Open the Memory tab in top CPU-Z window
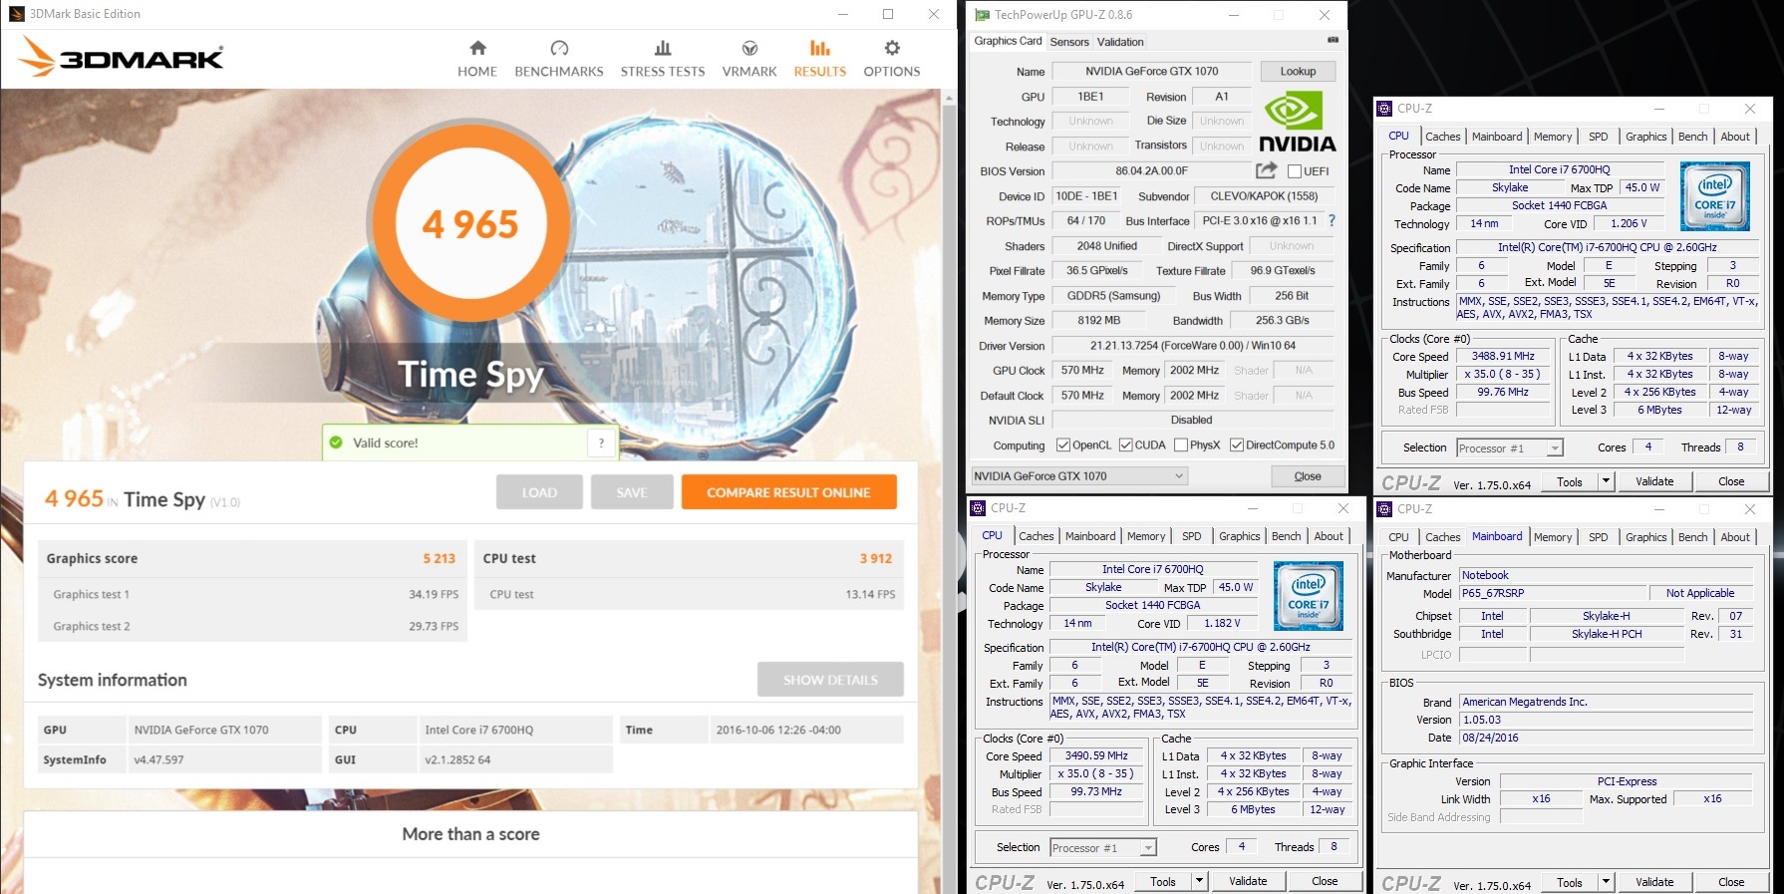This screenshot has height=894, width=1784. pos(1552,137)
